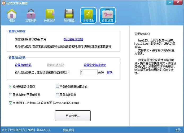Minimize the 宏杰文件夹加密 window
Image resolution: width=184 pixels, height=133 pixels.
[170, 2]
